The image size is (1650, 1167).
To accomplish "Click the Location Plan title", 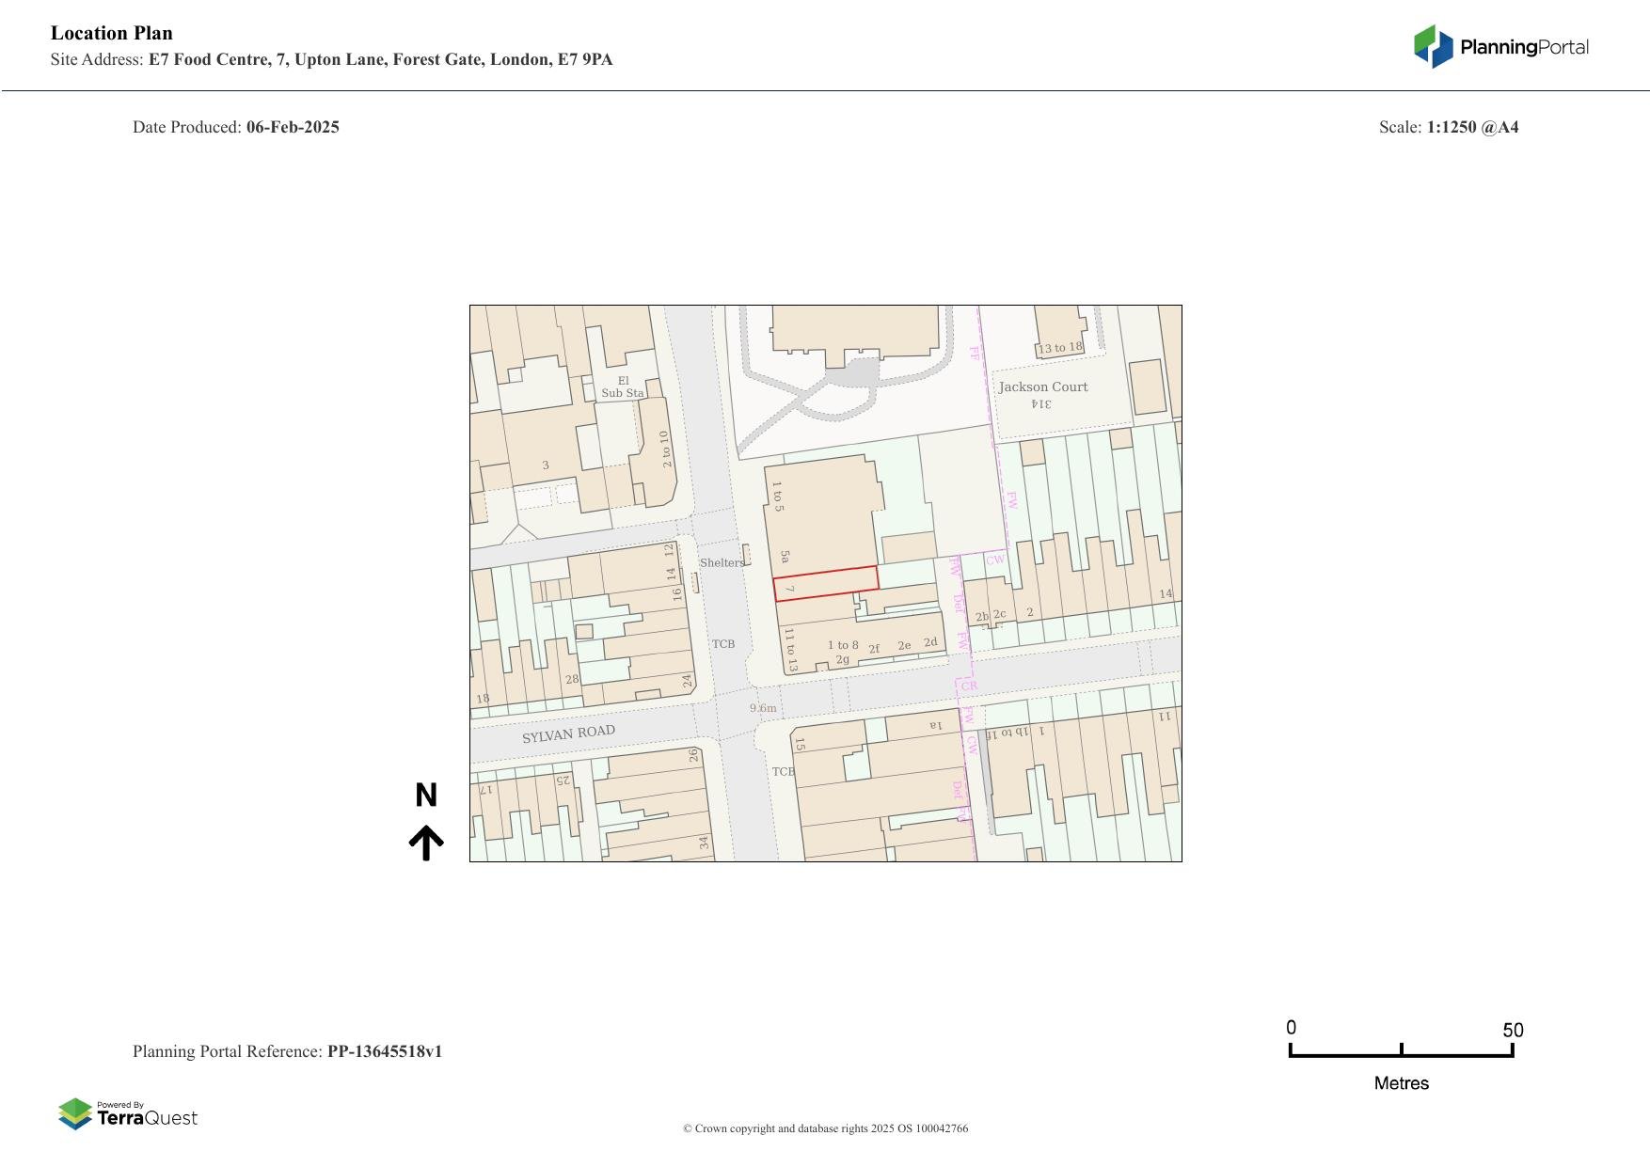I will tap(112, 33).
